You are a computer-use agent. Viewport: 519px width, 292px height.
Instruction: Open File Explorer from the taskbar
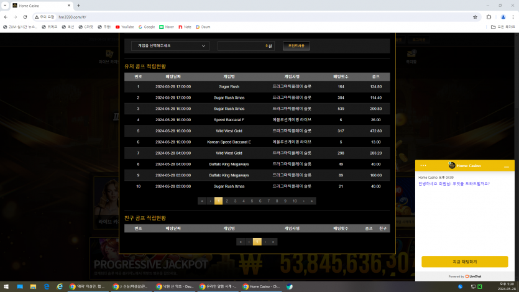pyautogui.click(x=33, y=286)
